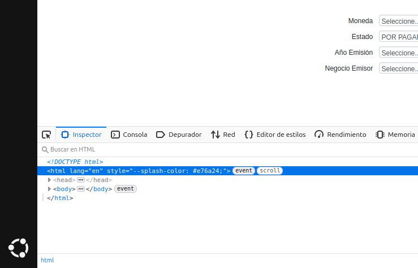Select the html lang="en" element row

(x=227, y=171)
